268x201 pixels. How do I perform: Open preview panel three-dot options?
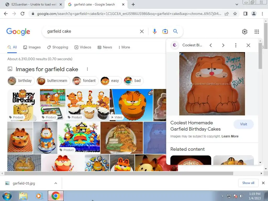coord(236,45)
